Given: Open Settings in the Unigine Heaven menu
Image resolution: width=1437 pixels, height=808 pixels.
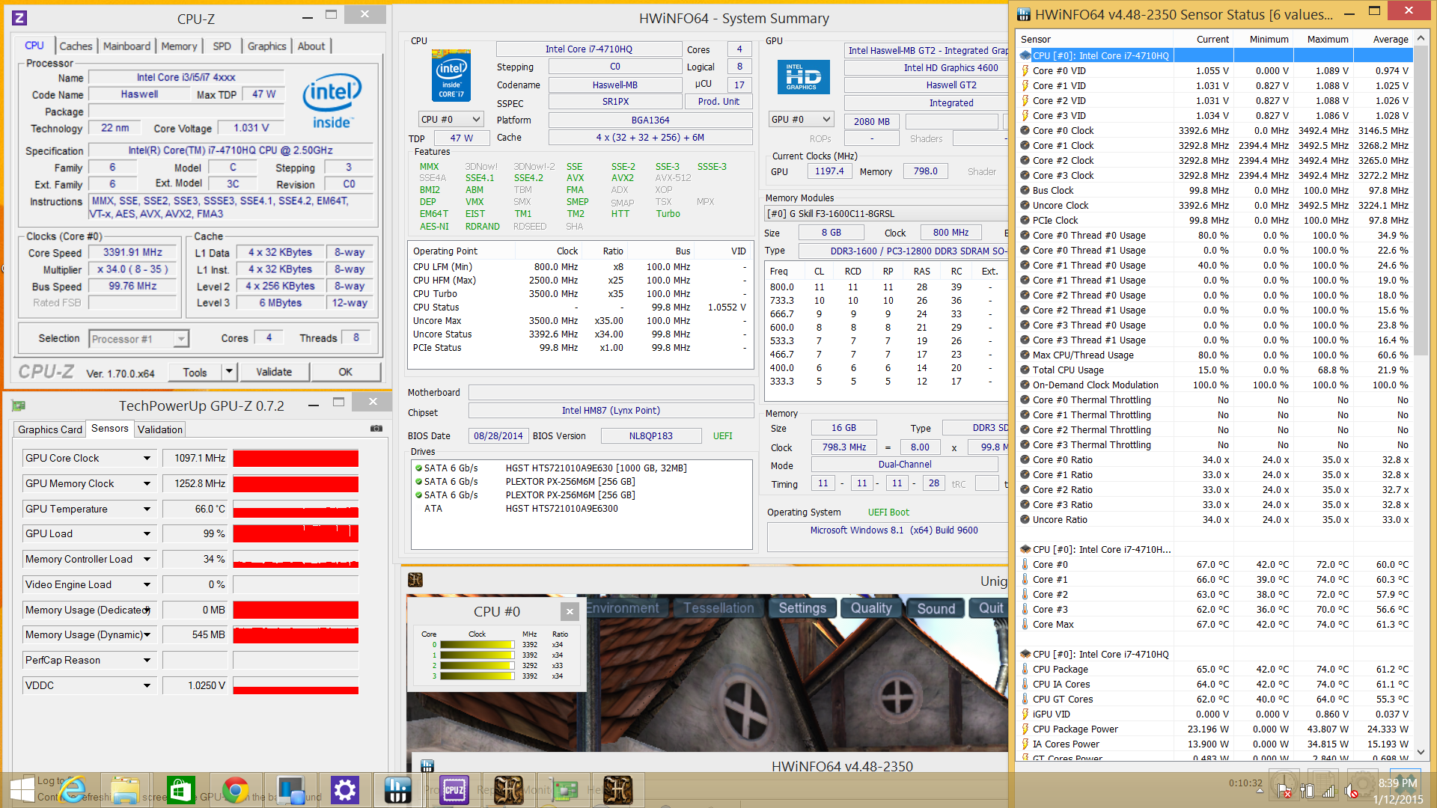Looking at the screenshot, I should point(802,608).
